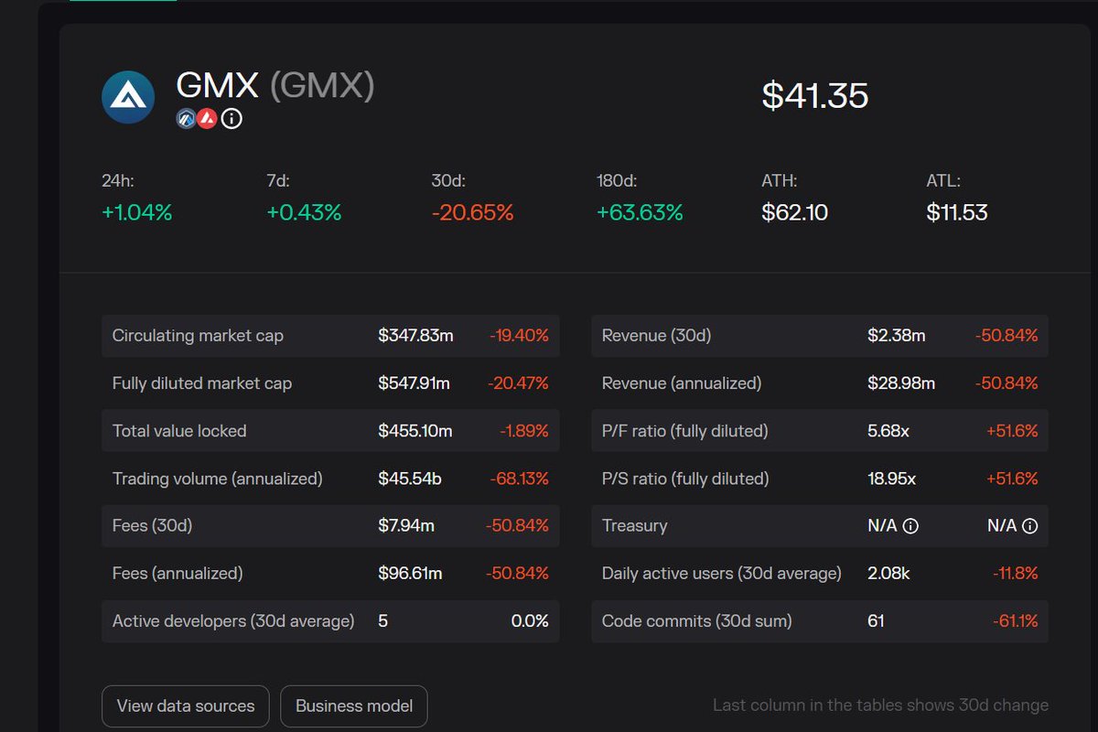Viewport: 1098px width, 732px height.
Task: Click the -61.1% code commits change
Action: point(1016,621)
